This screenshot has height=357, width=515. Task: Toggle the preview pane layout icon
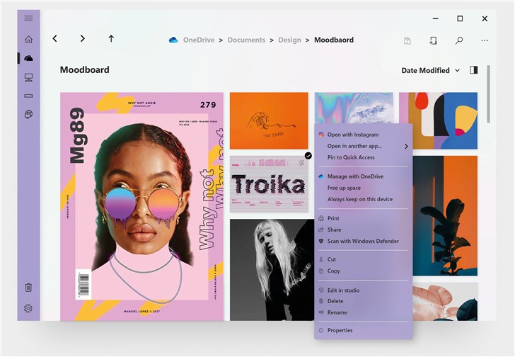click(x=474, y=70)
